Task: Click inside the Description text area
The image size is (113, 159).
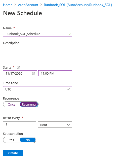Action: tap(37, 53)
